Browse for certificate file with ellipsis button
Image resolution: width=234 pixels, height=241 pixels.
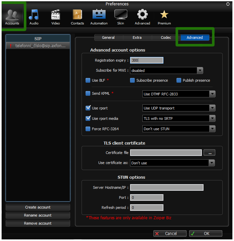pyautogui.click(x=210, y=153)
